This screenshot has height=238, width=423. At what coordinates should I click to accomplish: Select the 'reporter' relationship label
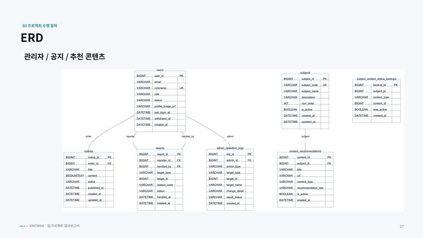[130, 137]
